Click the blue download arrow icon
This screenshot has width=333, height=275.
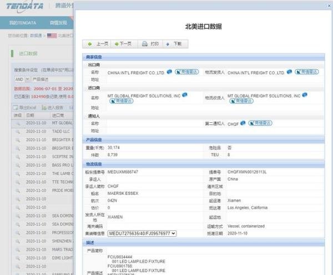pyautogui.click(x=168, y=44)
